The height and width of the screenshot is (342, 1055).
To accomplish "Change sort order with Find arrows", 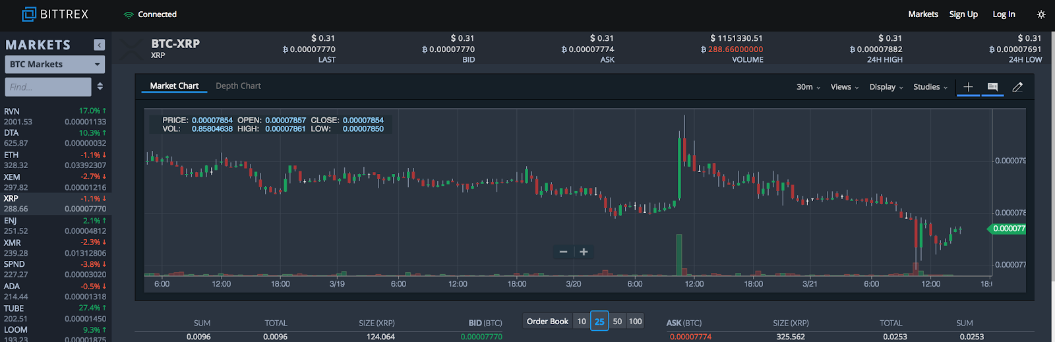I will (x=100, y=86).
